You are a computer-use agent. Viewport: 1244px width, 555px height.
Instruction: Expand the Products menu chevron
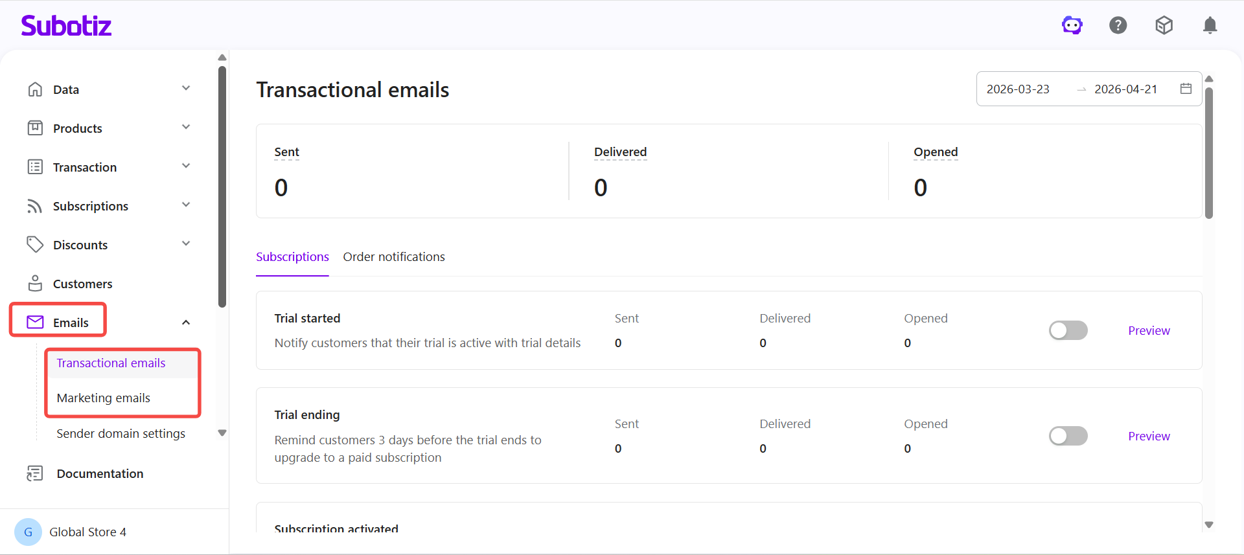click(186, 128)
